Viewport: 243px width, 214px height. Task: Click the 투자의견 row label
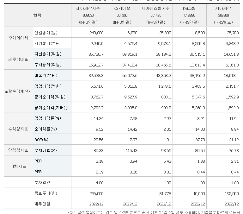pyautogui.click(x=42, y=182)
